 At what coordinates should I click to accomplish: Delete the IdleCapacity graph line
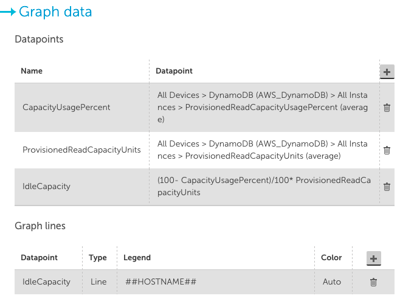tap(373, 282)
